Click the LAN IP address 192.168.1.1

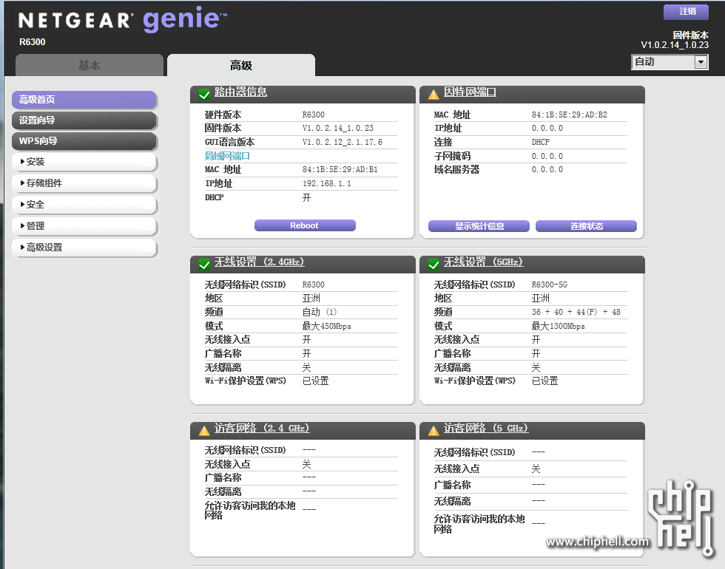pyautogui.click(x=326, y=183)
